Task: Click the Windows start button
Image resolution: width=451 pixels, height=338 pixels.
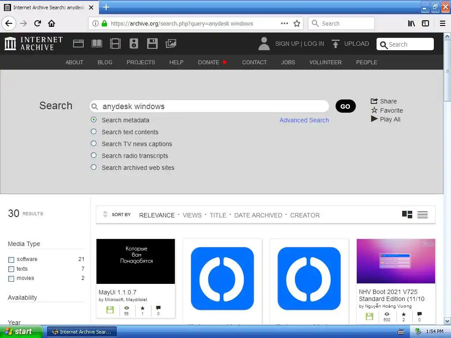Action: (21, 332)
